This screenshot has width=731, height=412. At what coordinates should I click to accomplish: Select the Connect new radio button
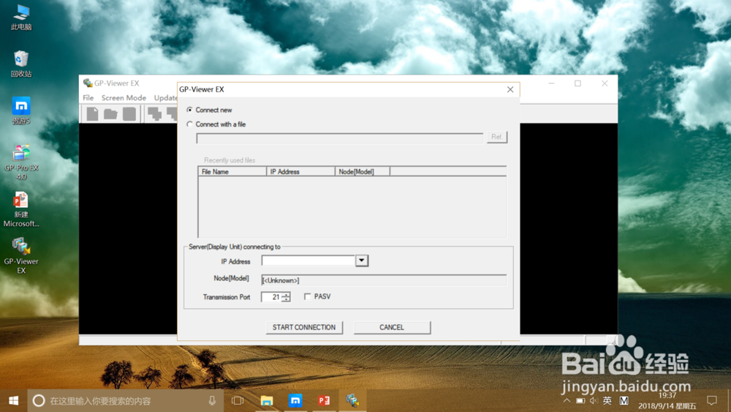[x=189, y=110]
